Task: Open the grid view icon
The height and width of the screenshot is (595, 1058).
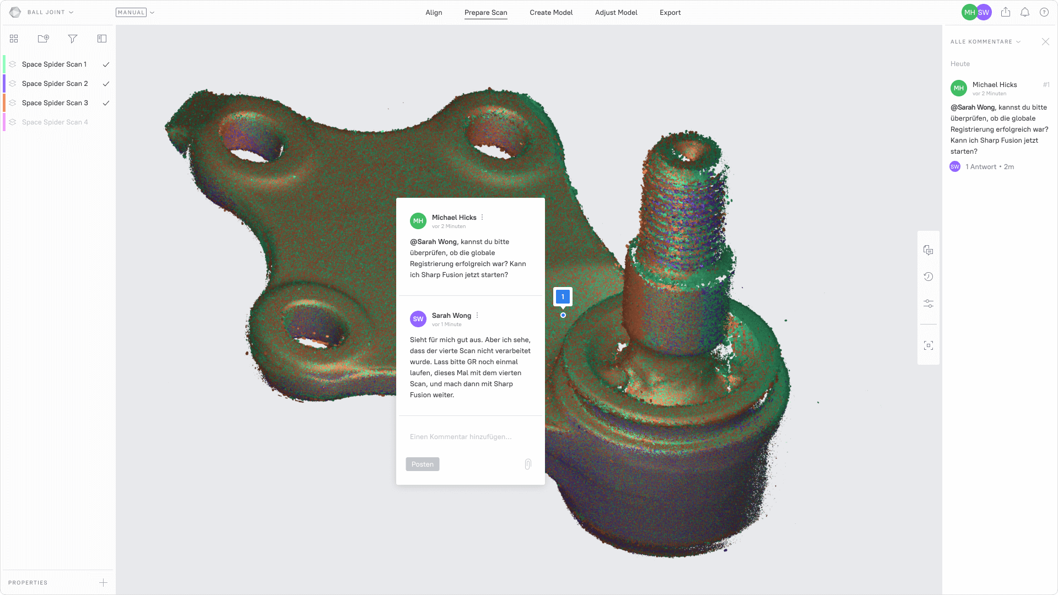Action: 14,39
